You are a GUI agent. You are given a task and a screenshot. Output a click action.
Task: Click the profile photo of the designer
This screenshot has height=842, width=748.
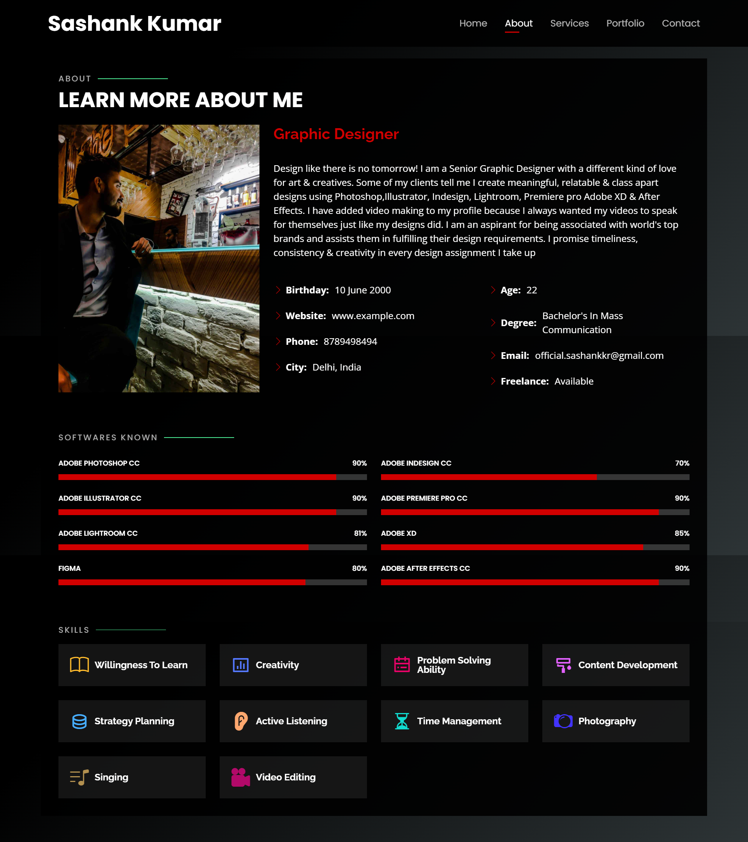159,258
